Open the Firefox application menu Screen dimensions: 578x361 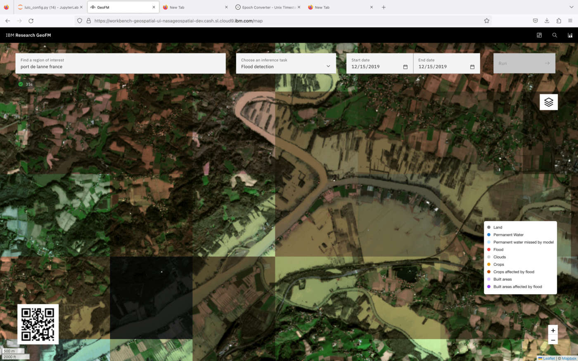coord(570,21)
